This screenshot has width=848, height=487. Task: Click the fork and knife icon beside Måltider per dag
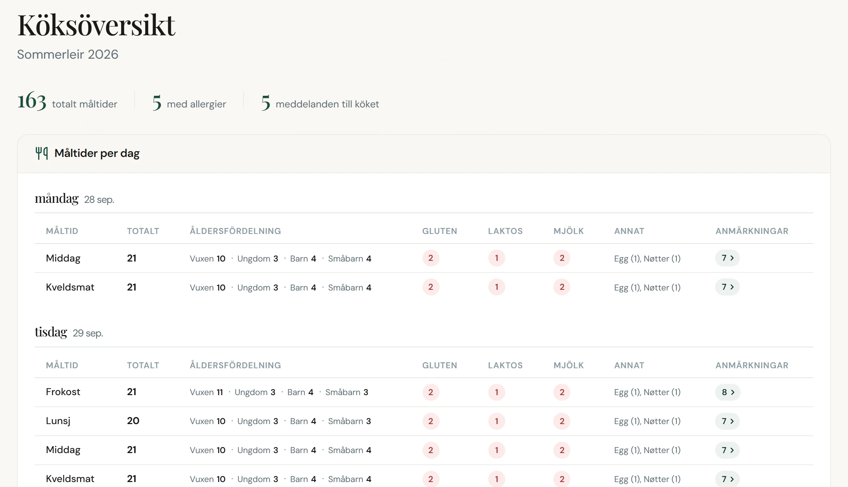coord(42,153)
